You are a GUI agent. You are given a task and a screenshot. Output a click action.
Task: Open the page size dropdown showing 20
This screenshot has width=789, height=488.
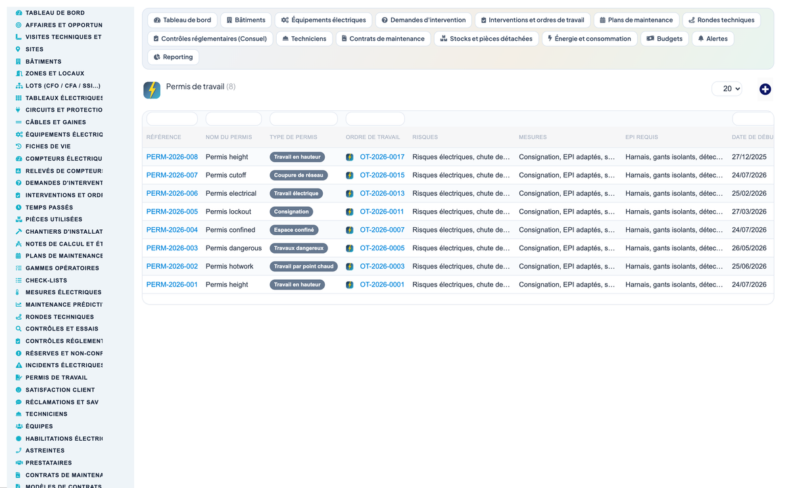[727, 89]
